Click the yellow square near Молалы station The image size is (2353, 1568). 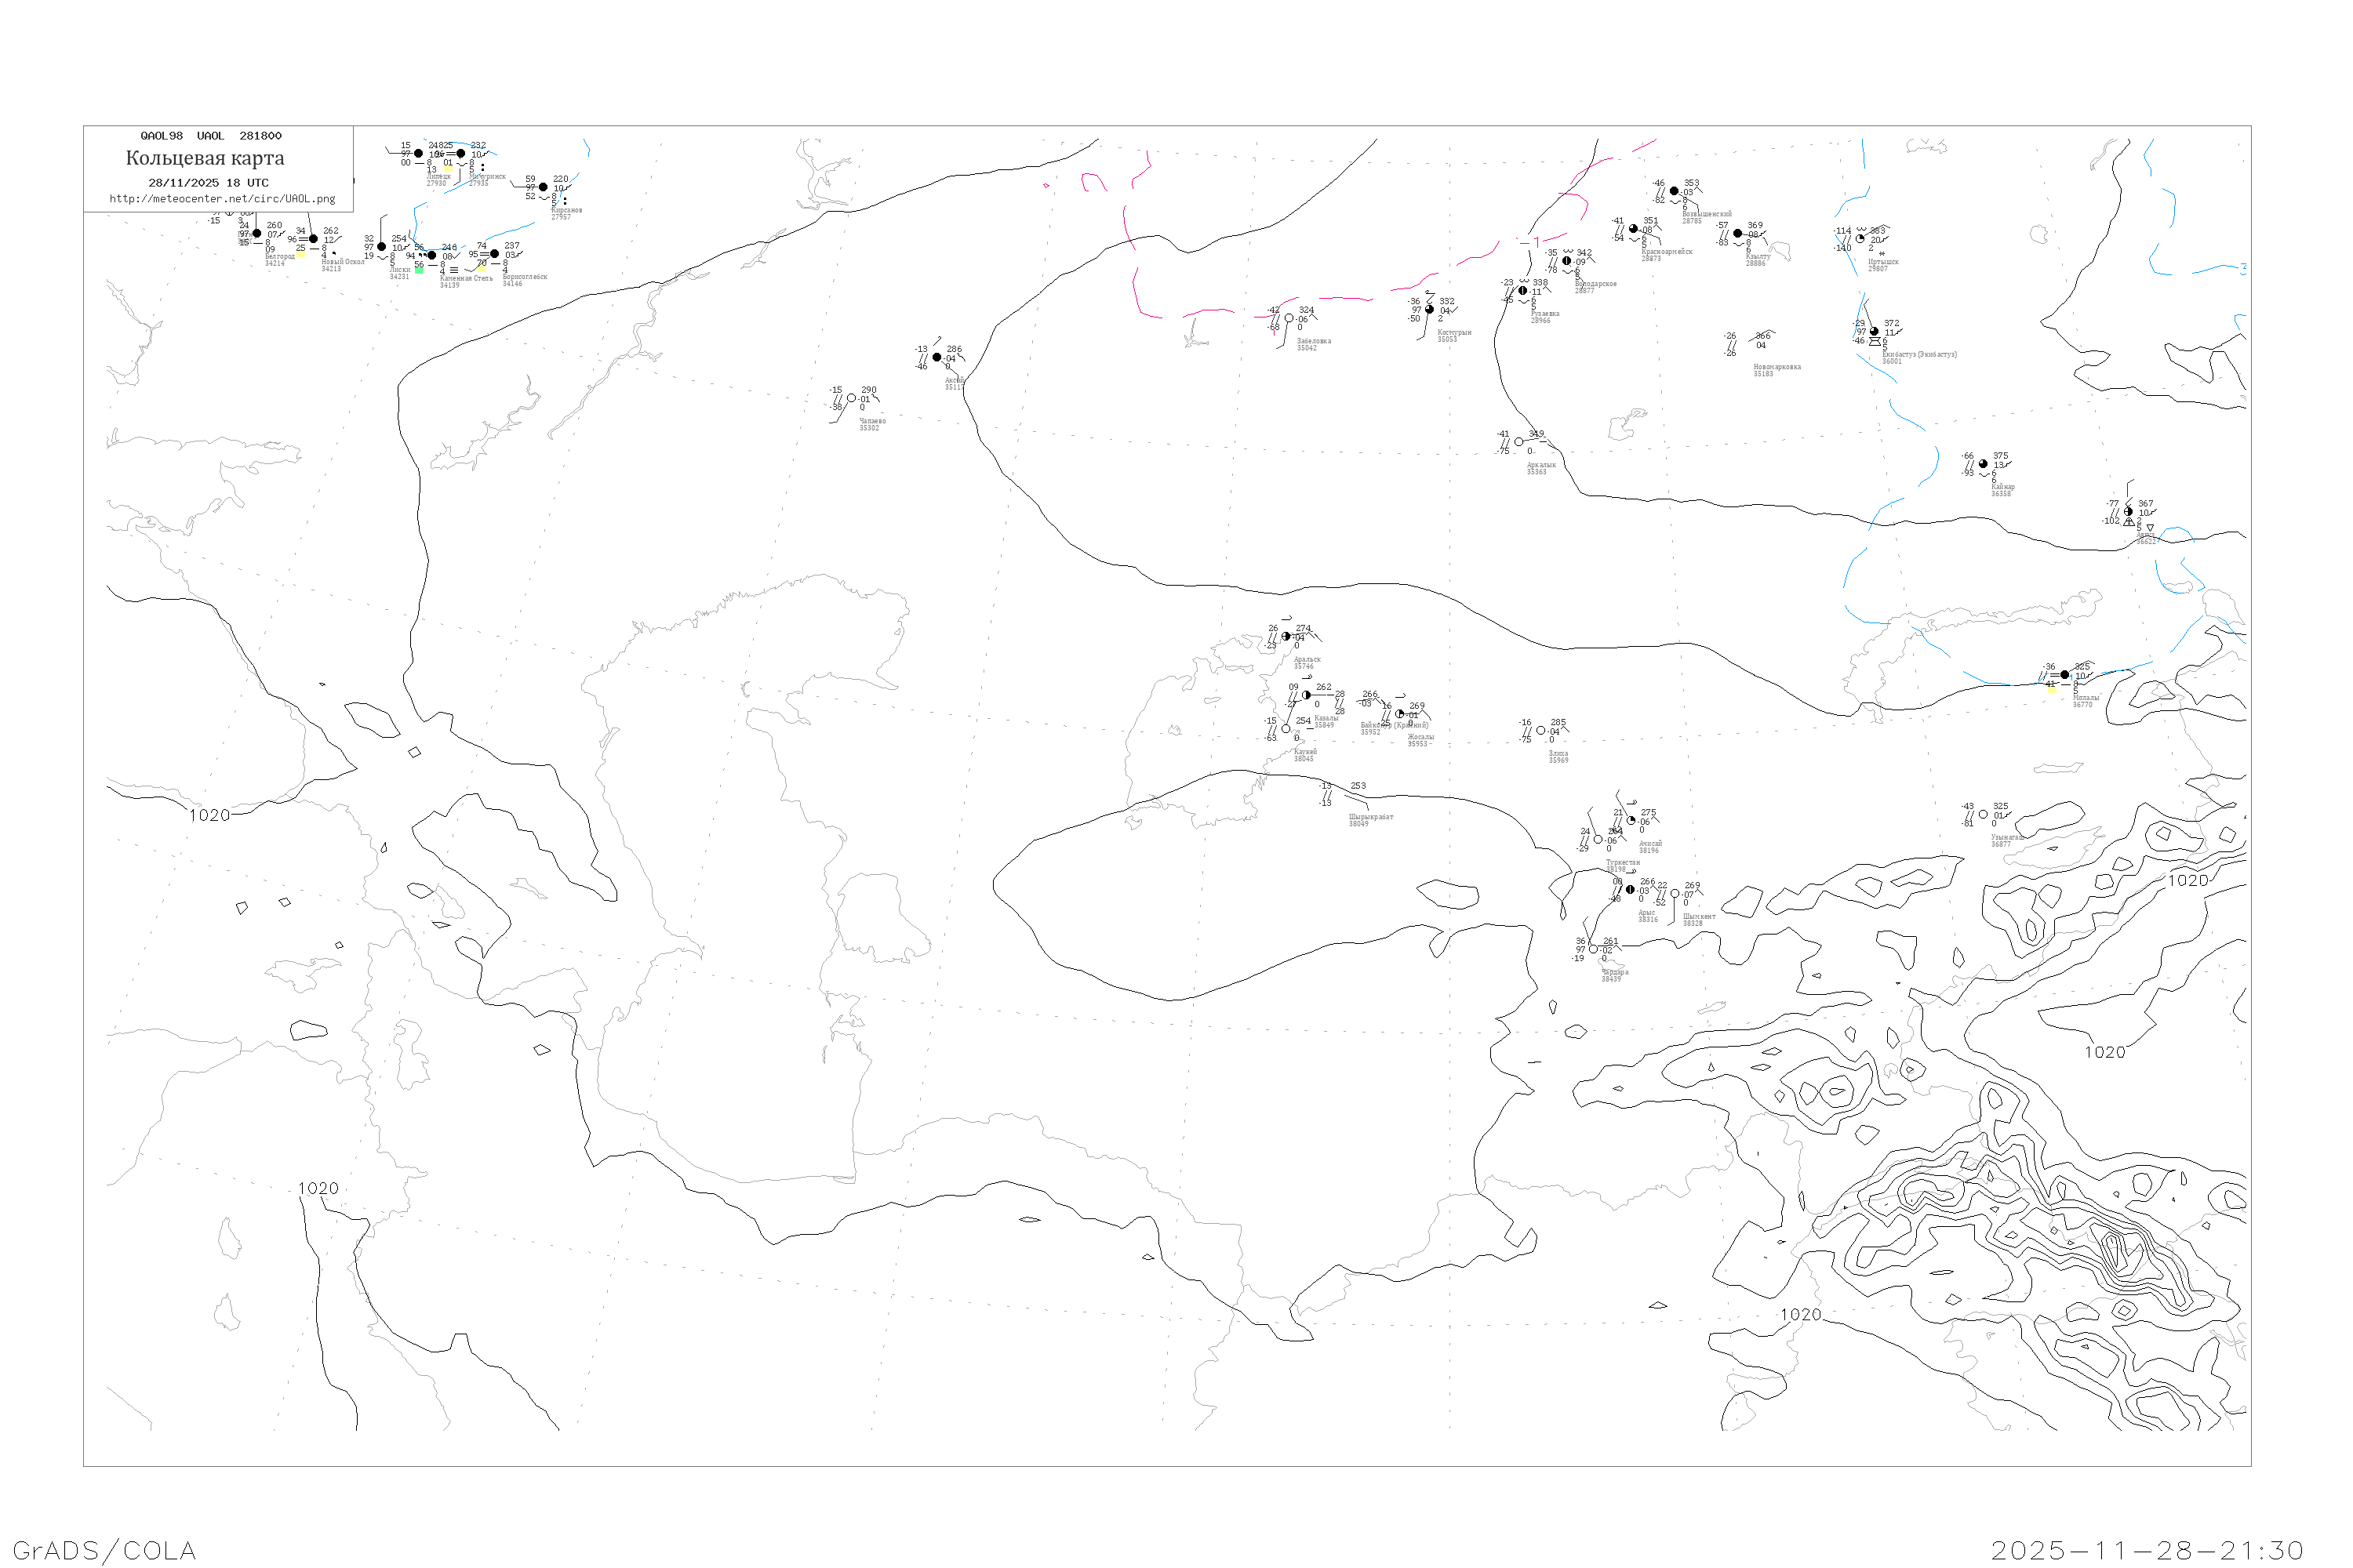2052,688
